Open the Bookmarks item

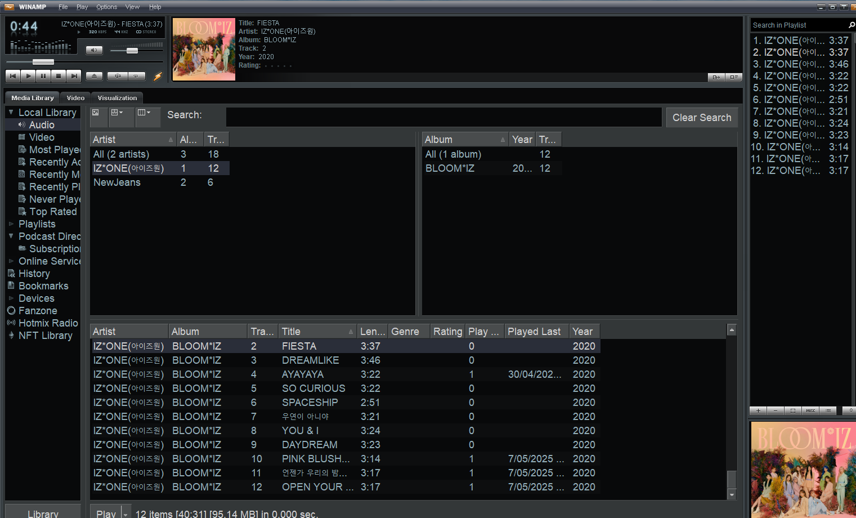point(43,286)
